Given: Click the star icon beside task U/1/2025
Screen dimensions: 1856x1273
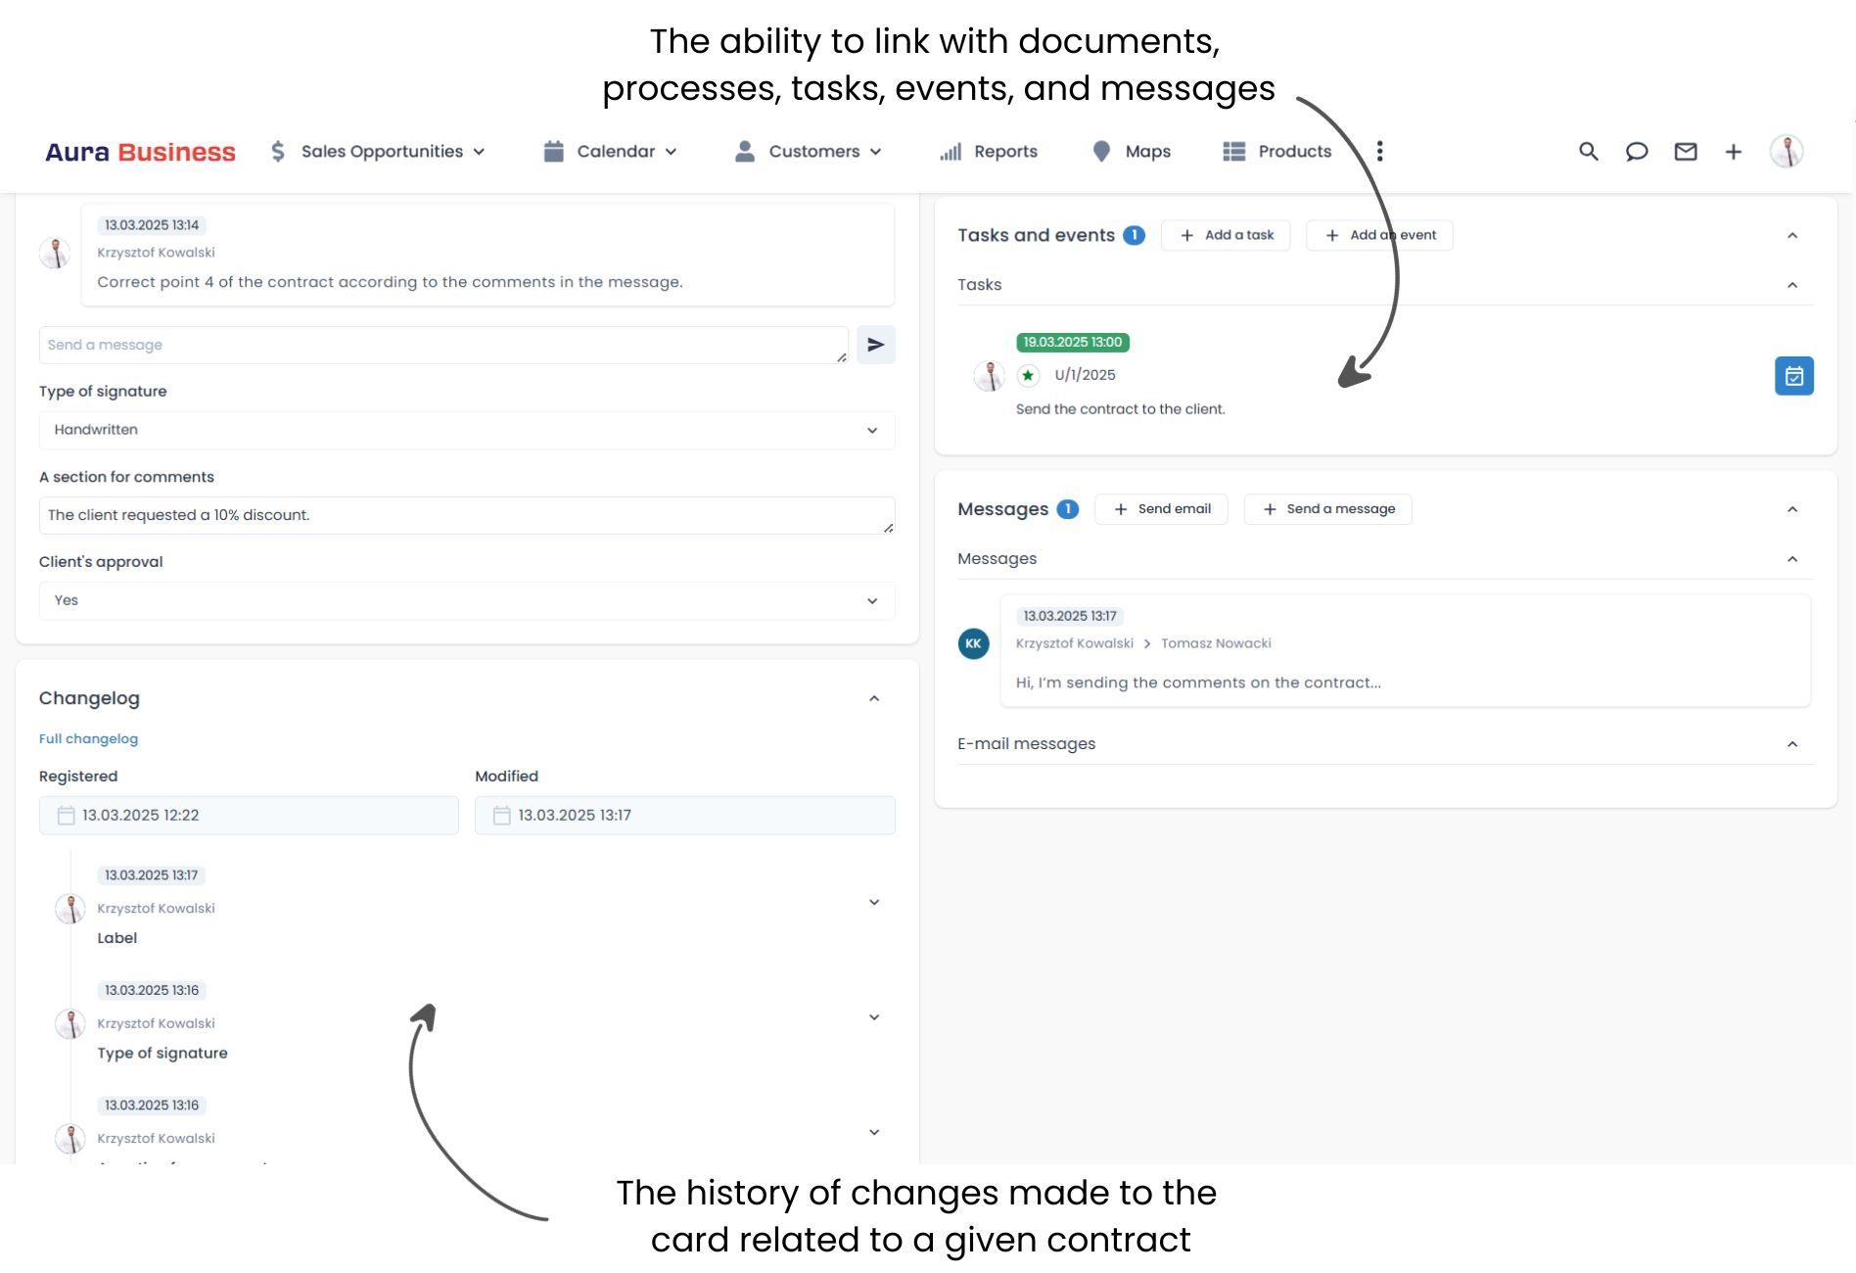Looking at the screenshot, I should 1026,375.
